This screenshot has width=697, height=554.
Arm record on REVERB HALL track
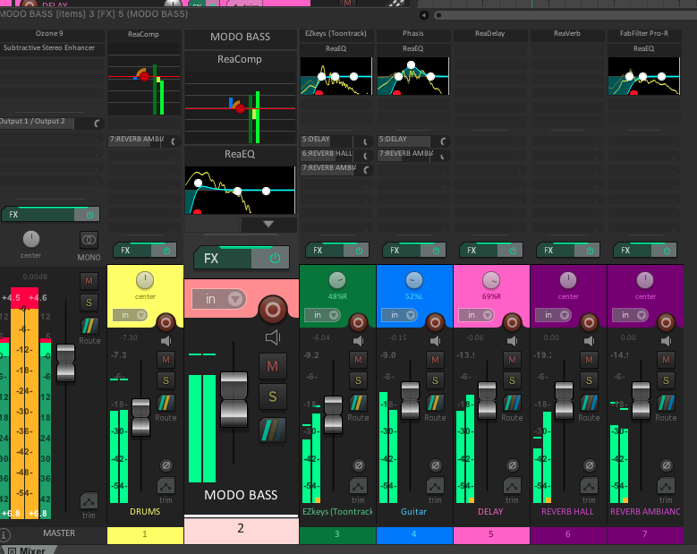click(589, 322)
